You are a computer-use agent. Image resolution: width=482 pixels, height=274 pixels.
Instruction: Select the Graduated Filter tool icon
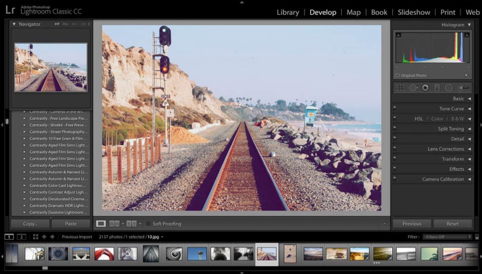437,88
